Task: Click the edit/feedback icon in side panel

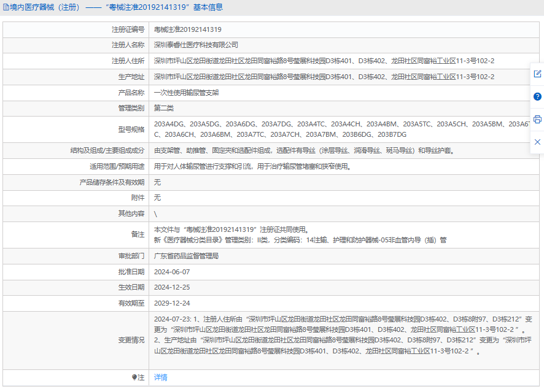Action: tap(537, 74)
